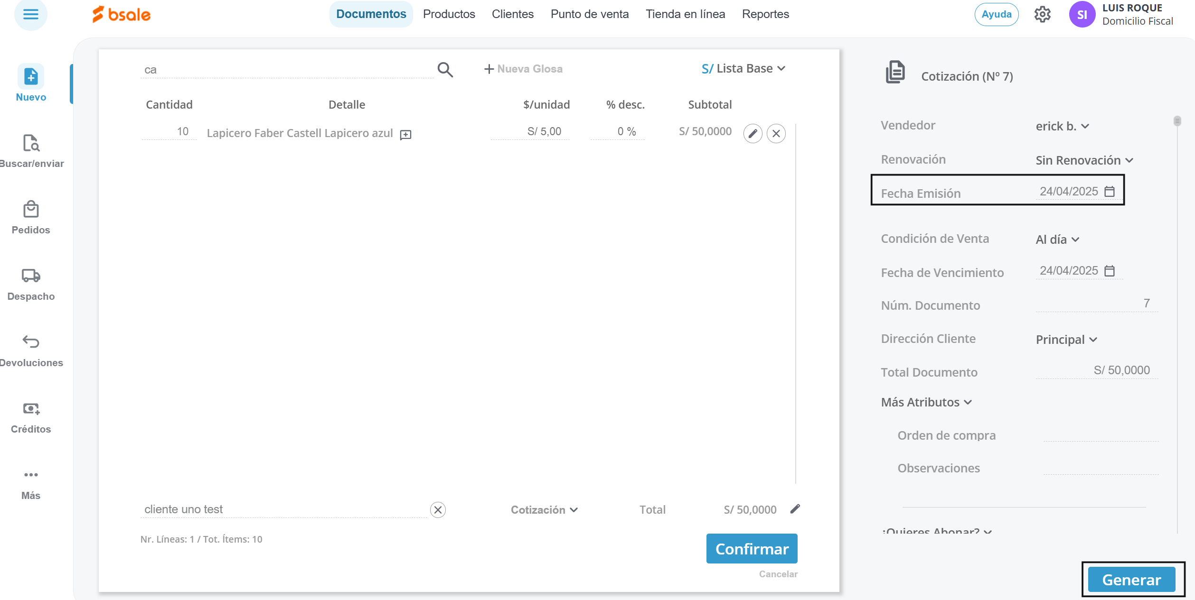Go to the Reportes menu
This screenshot has height=600, width=1195.
pos(765,14)
